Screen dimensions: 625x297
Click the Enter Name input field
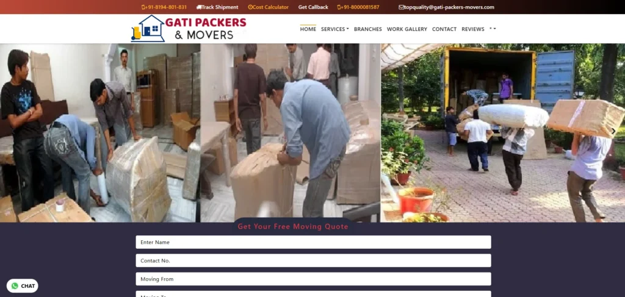point(313,242)
